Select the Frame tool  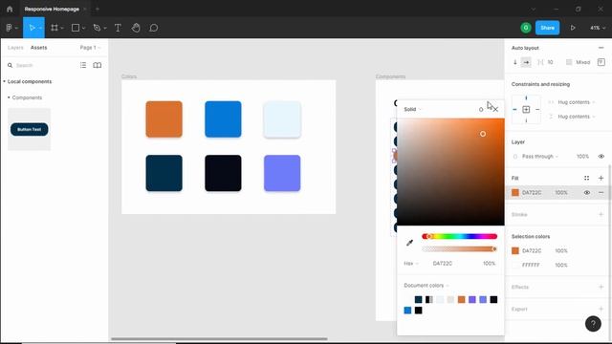pos(55,28)
